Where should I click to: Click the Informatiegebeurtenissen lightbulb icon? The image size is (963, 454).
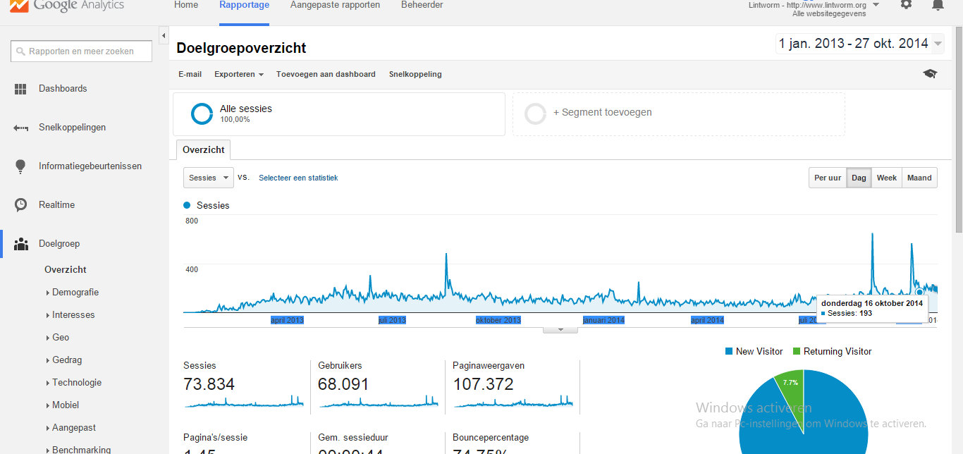pyautogui.click(x=21, y=166)
